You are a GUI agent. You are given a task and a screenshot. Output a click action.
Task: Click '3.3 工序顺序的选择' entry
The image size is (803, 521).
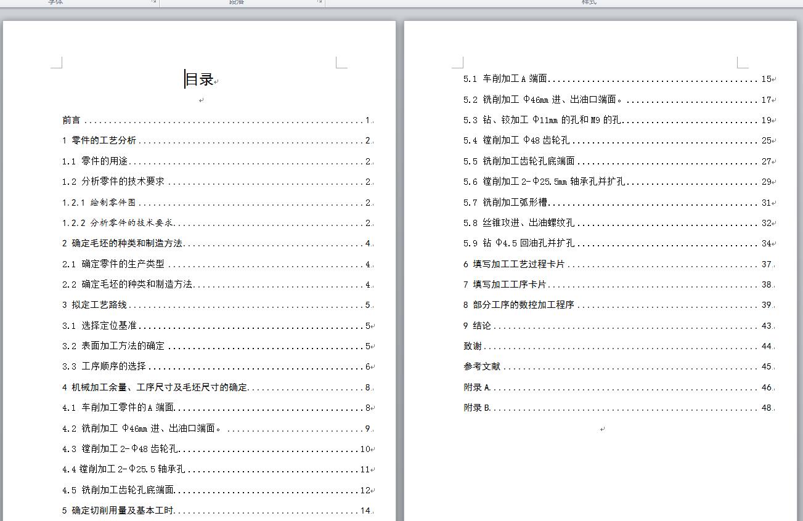pyautogui.click(x=218, y=366)
